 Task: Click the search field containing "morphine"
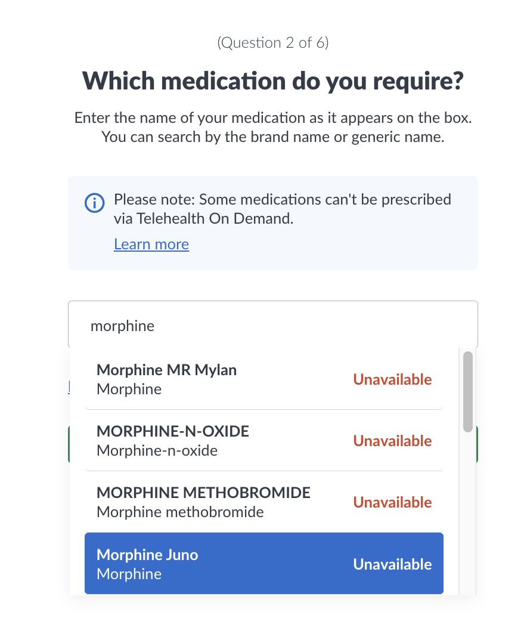pos(272,325)
